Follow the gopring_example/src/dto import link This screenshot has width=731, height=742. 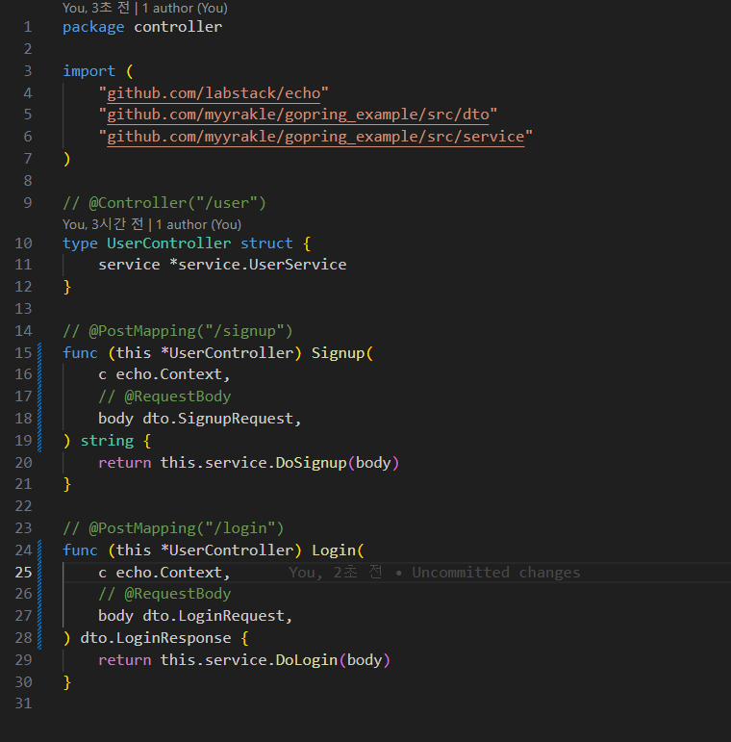point(297,115)
